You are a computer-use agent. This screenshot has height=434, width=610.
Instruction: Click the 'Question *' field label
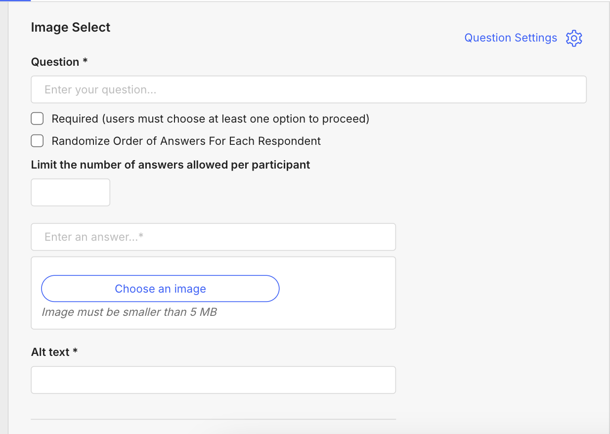coord(59,62)
